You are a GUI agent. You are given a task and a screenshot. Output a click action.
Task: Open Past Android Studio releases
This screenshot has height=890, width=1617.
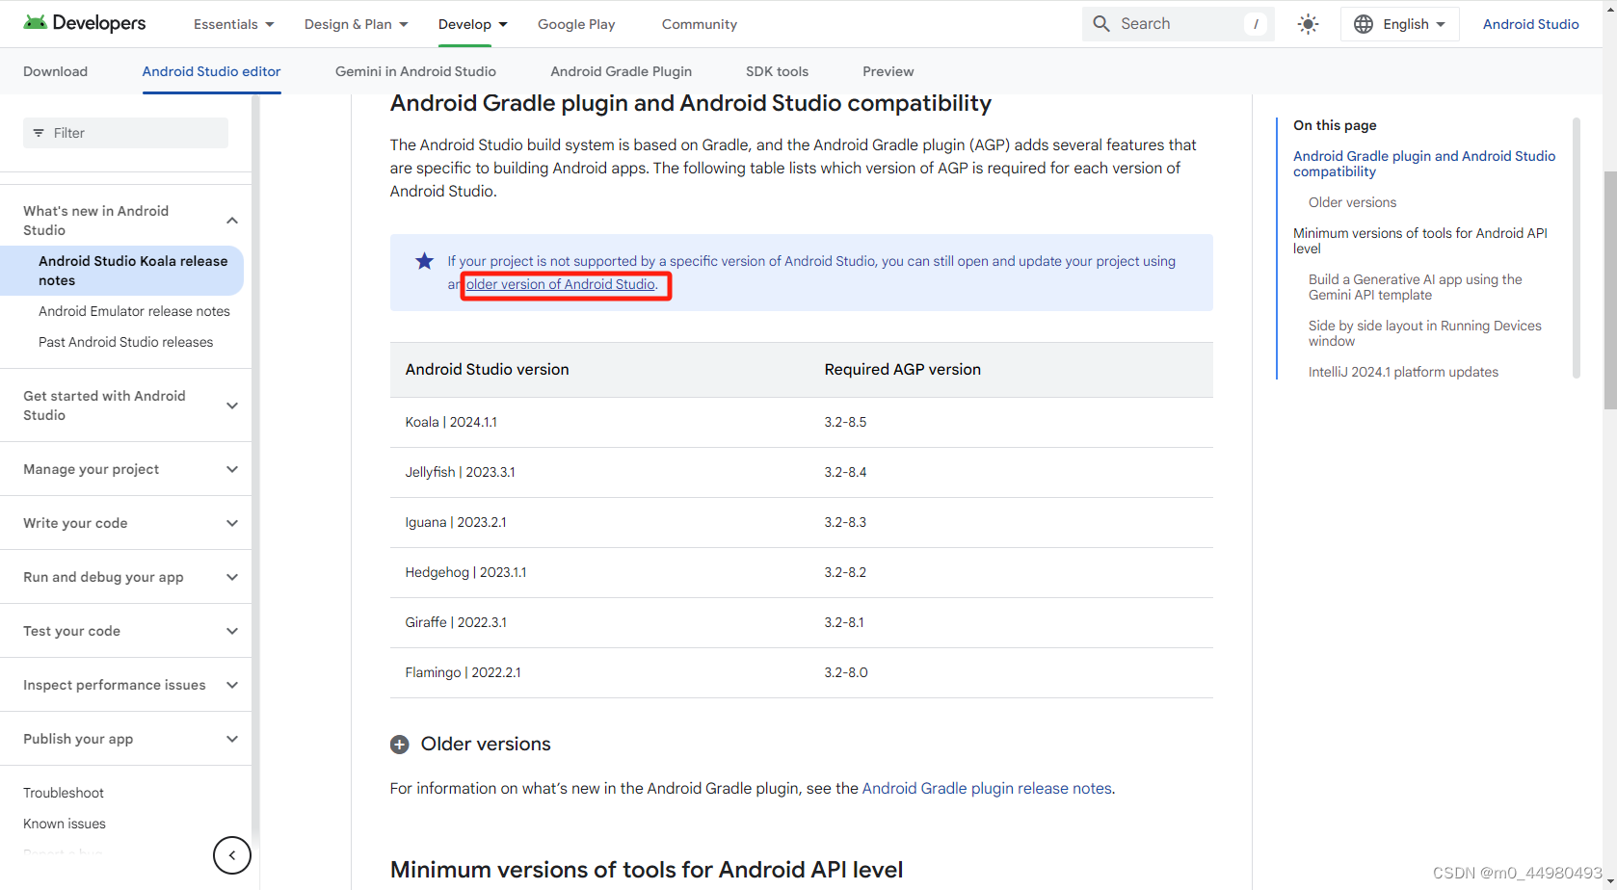click(125, 342)
